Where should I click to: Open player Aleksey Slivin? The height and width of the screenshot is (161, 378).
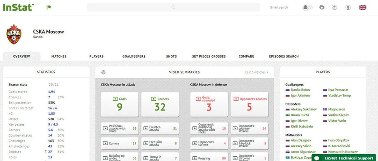(301, 146)
